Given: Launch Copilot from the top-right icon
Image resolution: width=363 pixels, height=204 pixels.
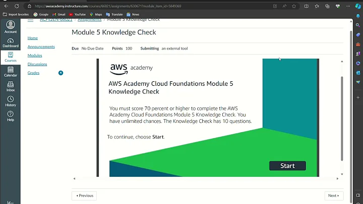Looking at the screenshot, I should (358, 6).
